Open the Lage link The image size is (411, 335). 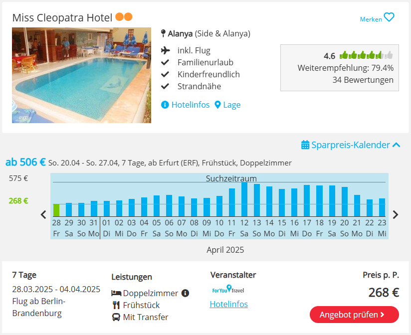pos(232,105)
